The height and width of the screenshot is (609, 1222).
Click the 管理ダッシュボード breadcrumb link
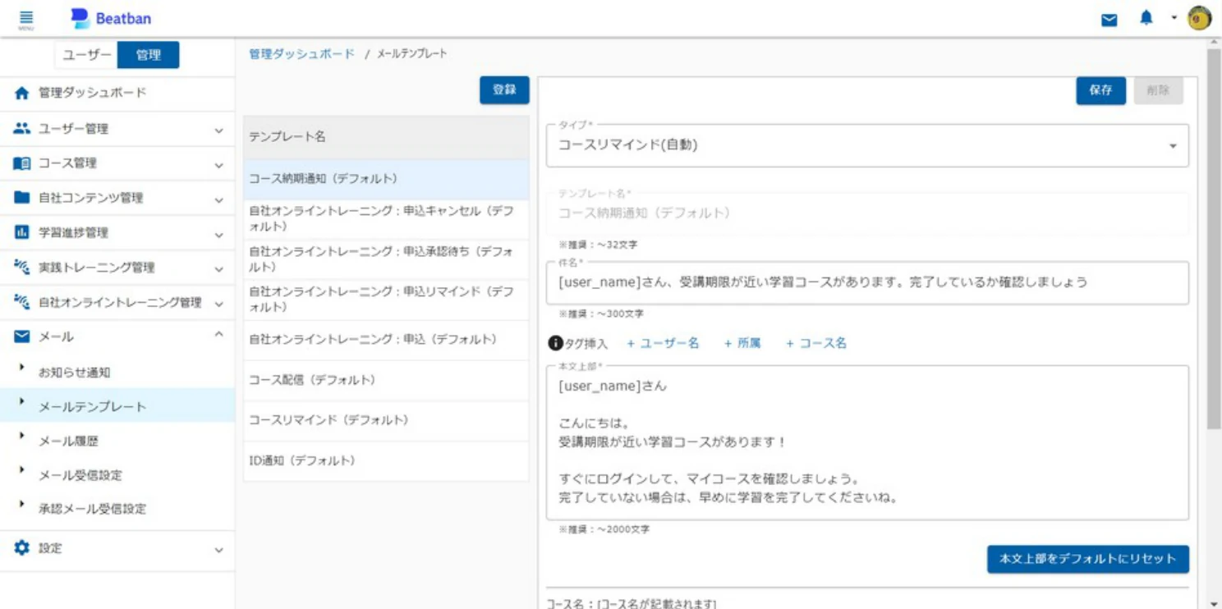(x=301, y=53)
